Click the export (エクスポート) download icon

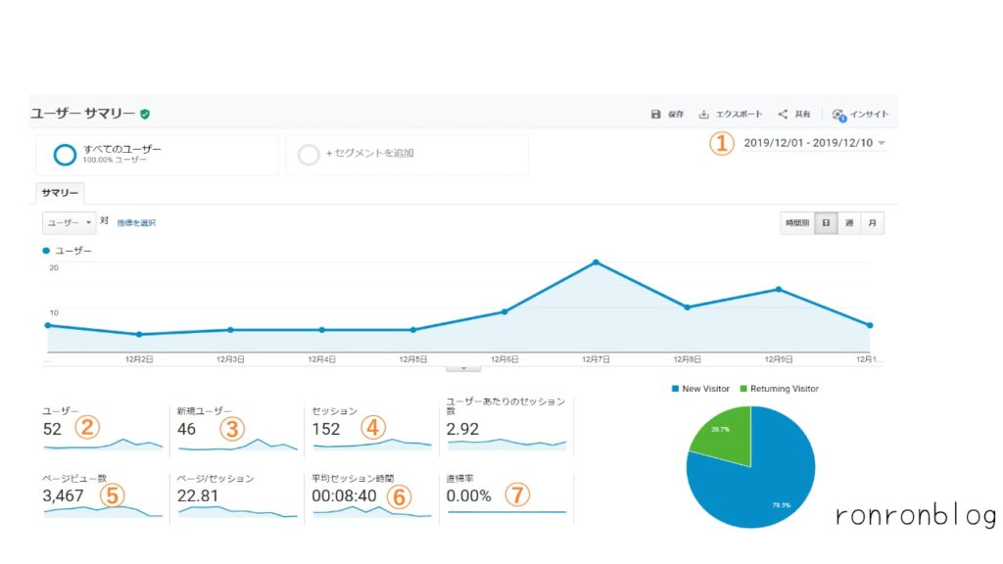point(703,114)
